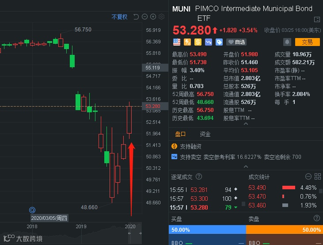Click the 支持卖空 short-sell icon
Viewport: 323px width, 245px height.
pos(174,157)
